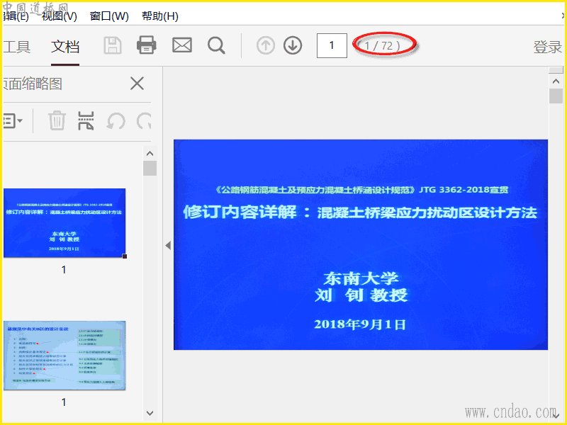Click the current page number field
The height and width of the screenshot is (425, 567).
pos(332,45)
